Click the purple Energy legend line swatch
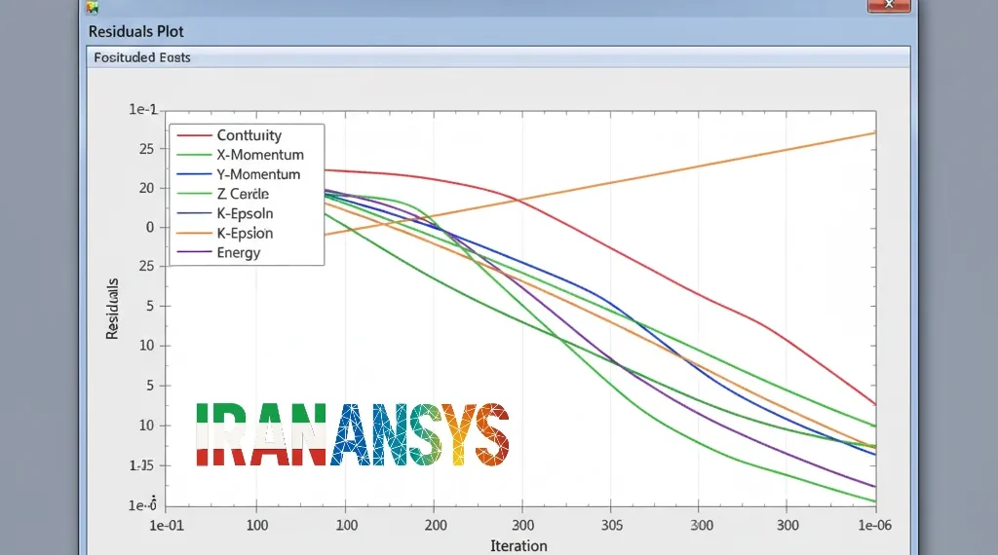The image size is (998, 555). pyautogui.click(x=194, y=252)
